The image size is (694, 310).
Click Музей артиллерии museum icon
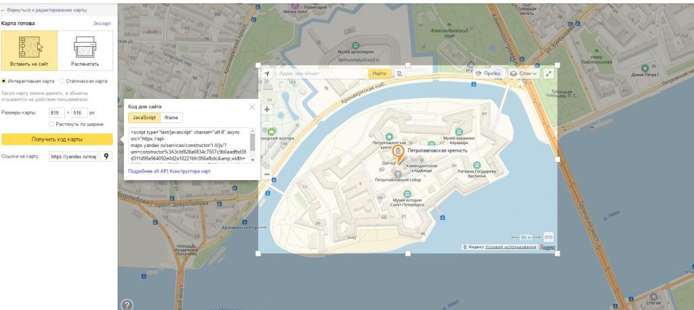(355, 45)
